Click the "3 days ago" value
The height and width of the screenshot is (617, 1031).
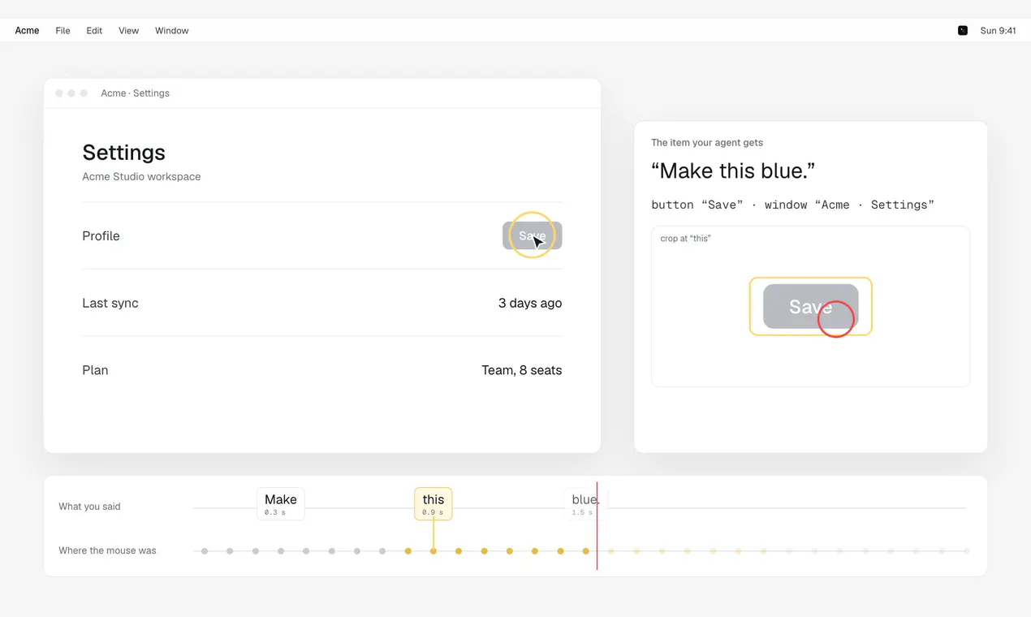click(530, 303)
